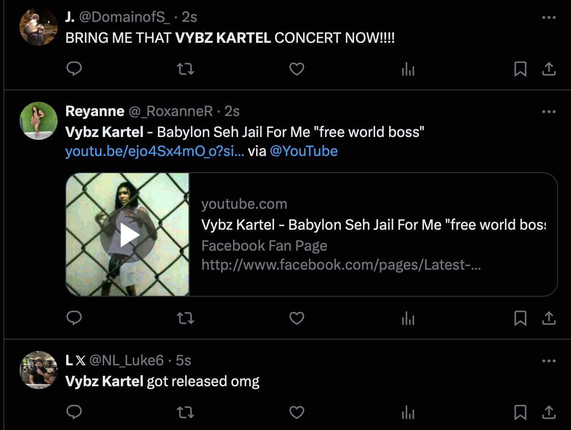The width and height of the screenshot is (571, 430).
Task: Like the tweet saying Vybz Kartel got released
Action: click(x=296, y=412)
